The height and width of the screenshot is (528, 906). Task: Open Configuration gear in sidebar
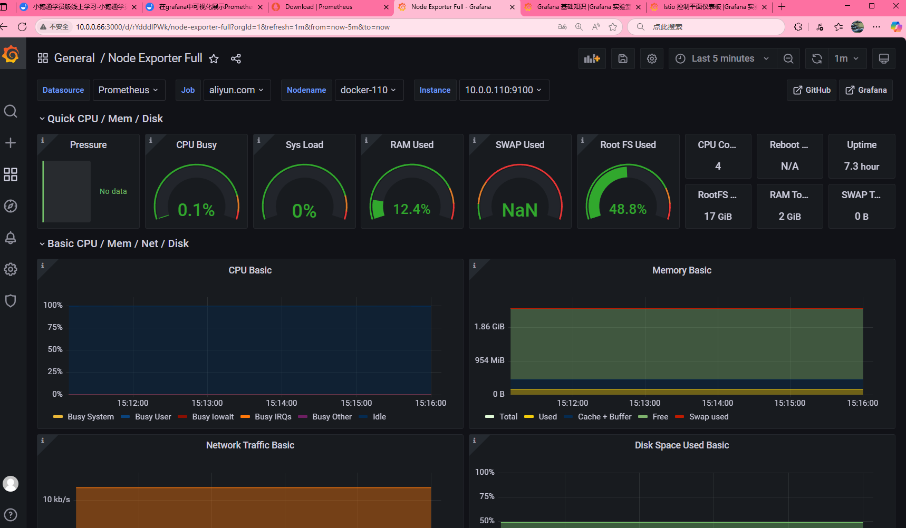pyautogui.click(x=11, y=269)
